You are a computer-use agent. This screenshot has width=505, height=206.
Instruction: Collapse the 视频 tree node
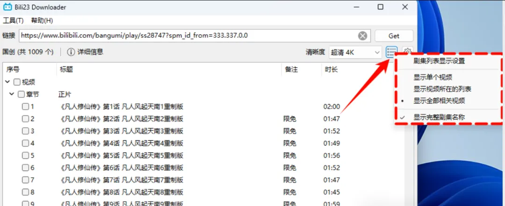pyautogui.click(x=8, y=82)
